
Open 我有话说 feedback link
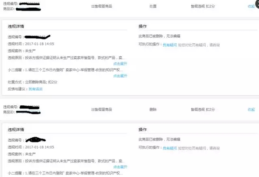[35, 89]
